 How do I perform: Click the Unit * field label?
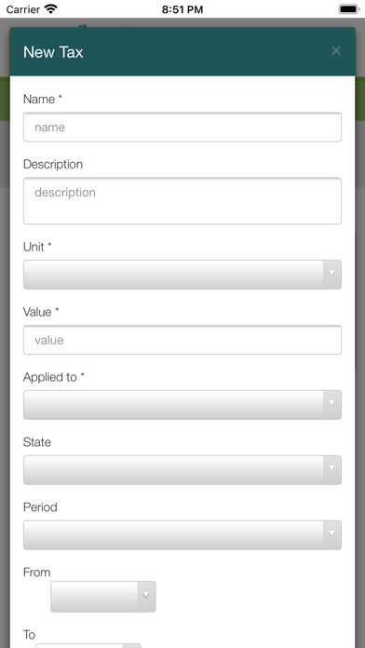click(x=37, y=247)
